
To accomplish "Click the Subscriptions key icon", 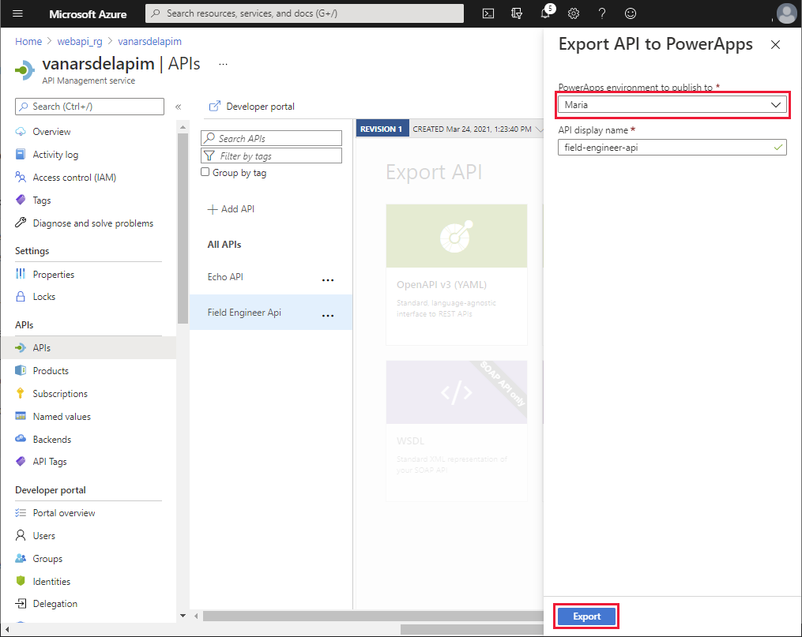I will [21, 393].
